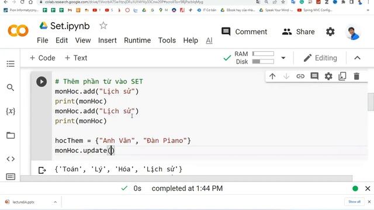Click the horizontal scrollbar below the output
This screenshot has width=374, height=210.
tap(186, 178)
